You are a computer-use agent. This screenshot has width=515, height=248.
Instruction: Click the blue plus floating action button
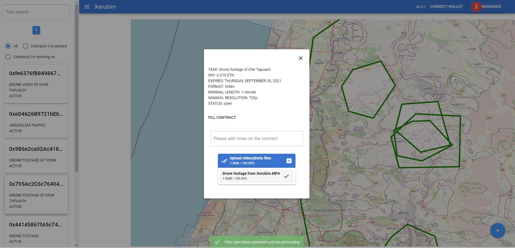[498, 230]
